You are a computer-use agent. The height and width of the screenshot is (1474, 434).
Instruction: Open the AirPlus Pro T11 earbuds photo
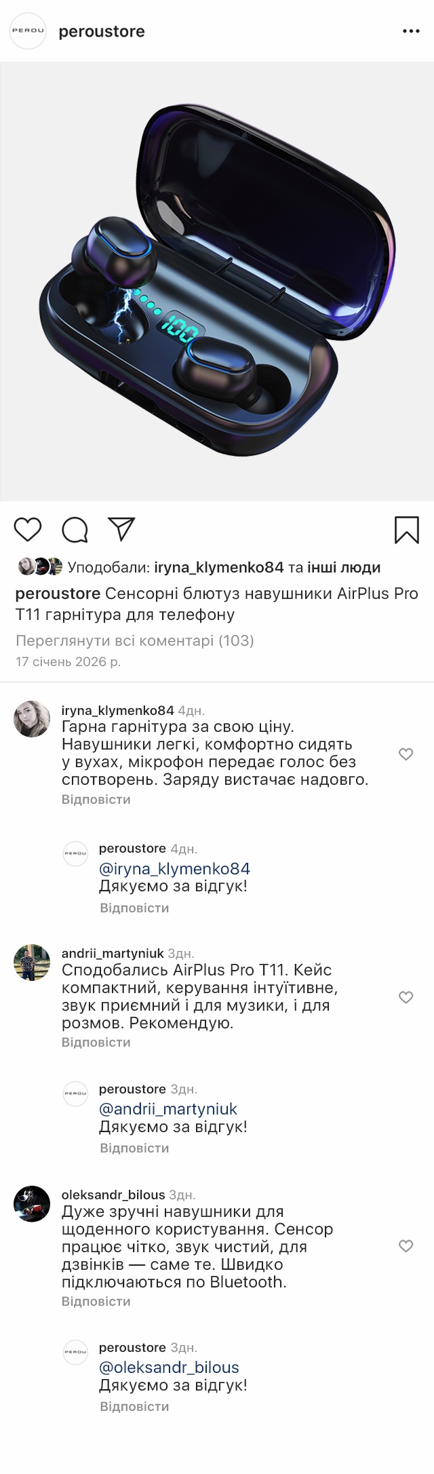pos(217,282)
